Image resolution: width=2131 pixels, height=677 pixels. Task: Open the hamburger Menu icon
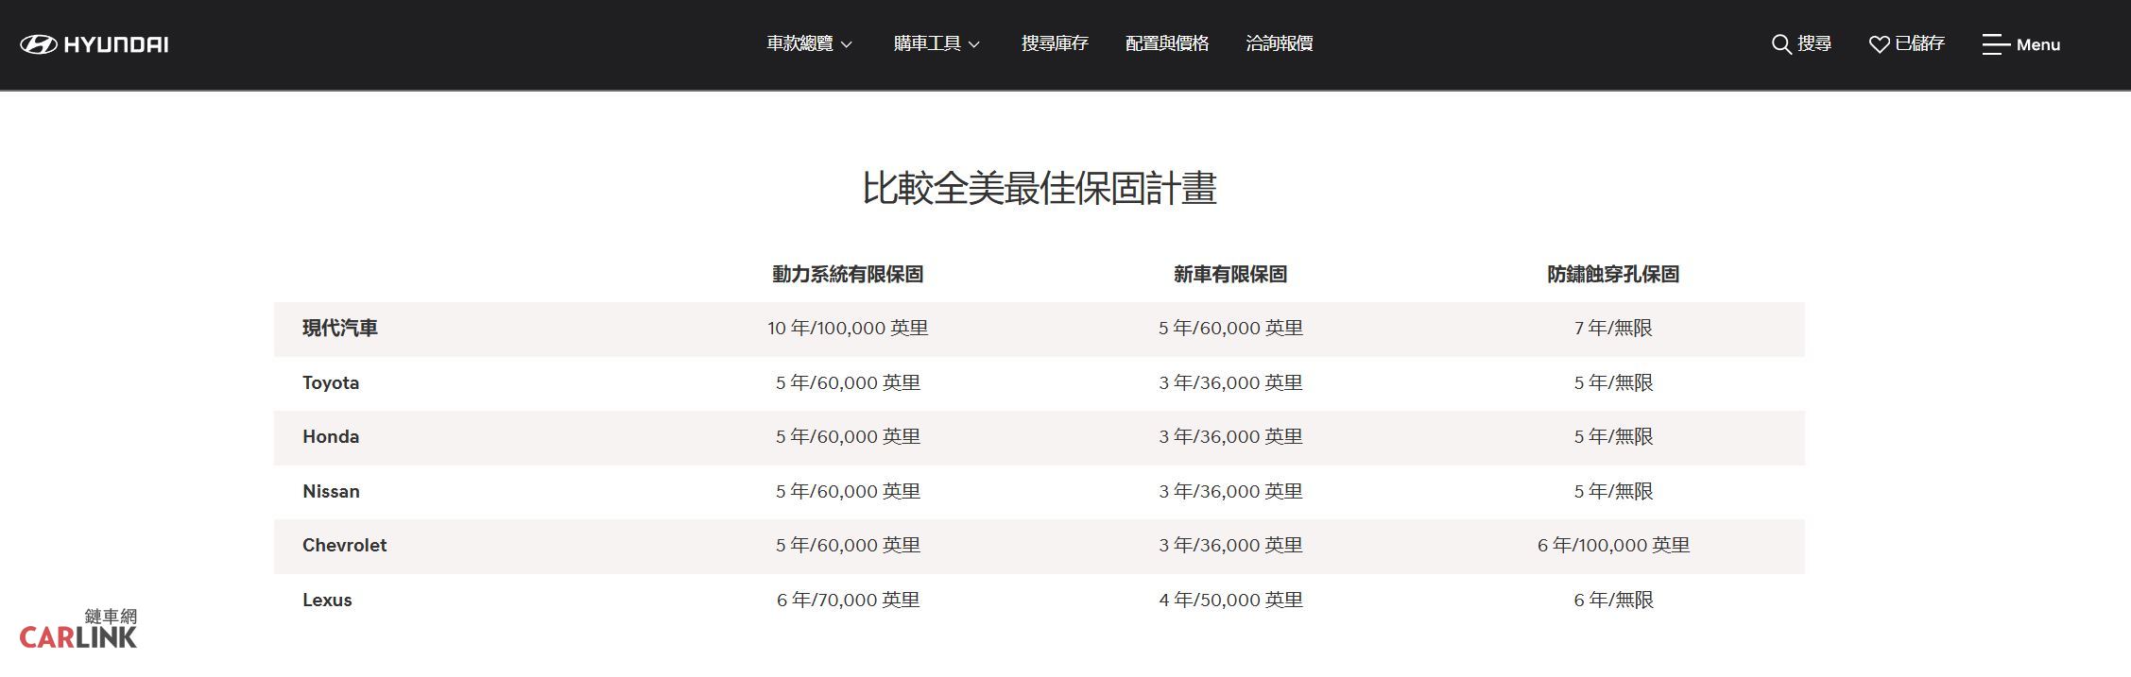[1995, 44]
